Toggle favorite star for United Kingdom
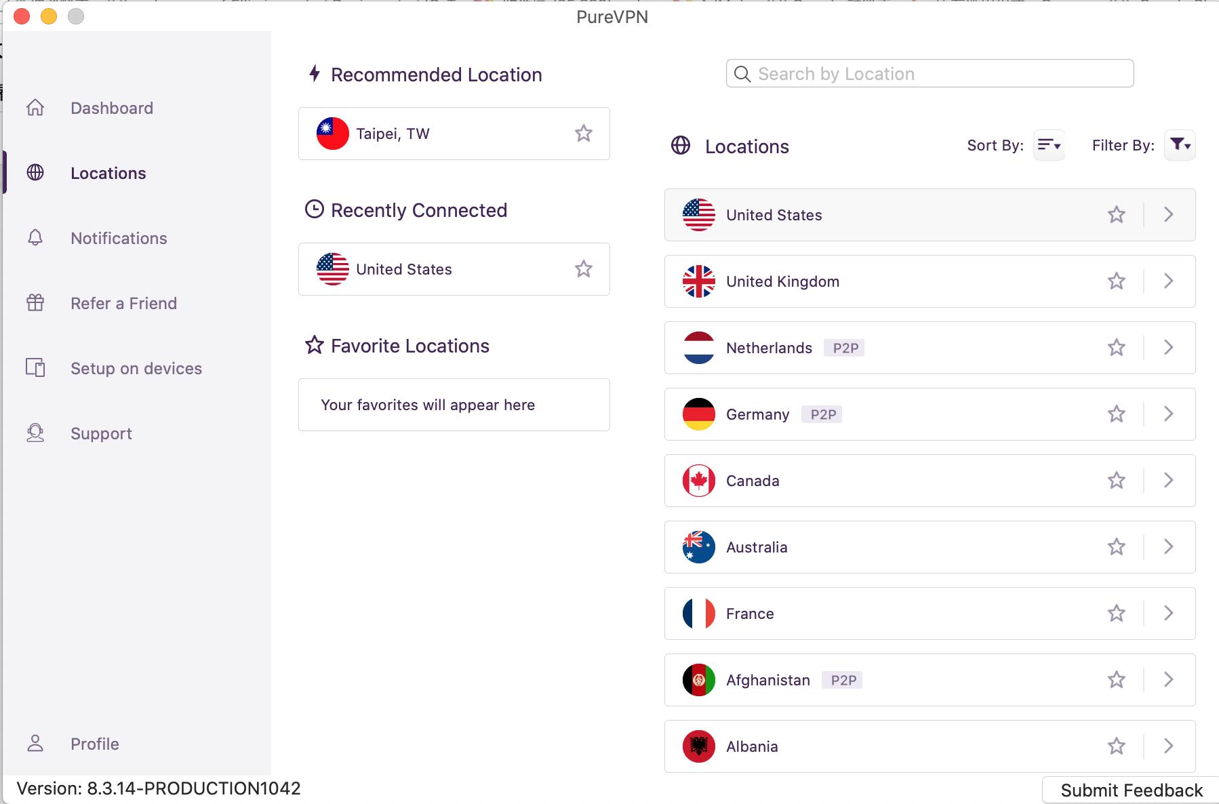Screen dimensions: 1219x804 [x=1117, y=281]
